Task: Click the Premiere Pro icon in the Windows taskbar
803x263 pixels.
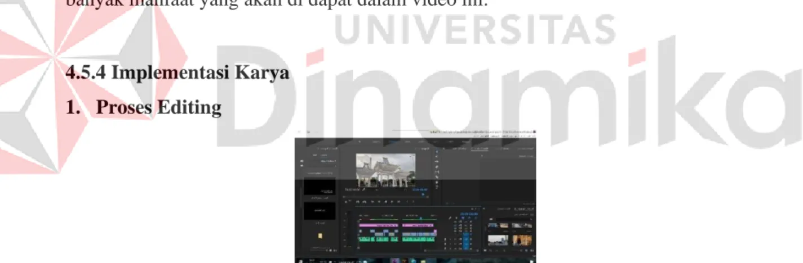Action: pos(396,260)
